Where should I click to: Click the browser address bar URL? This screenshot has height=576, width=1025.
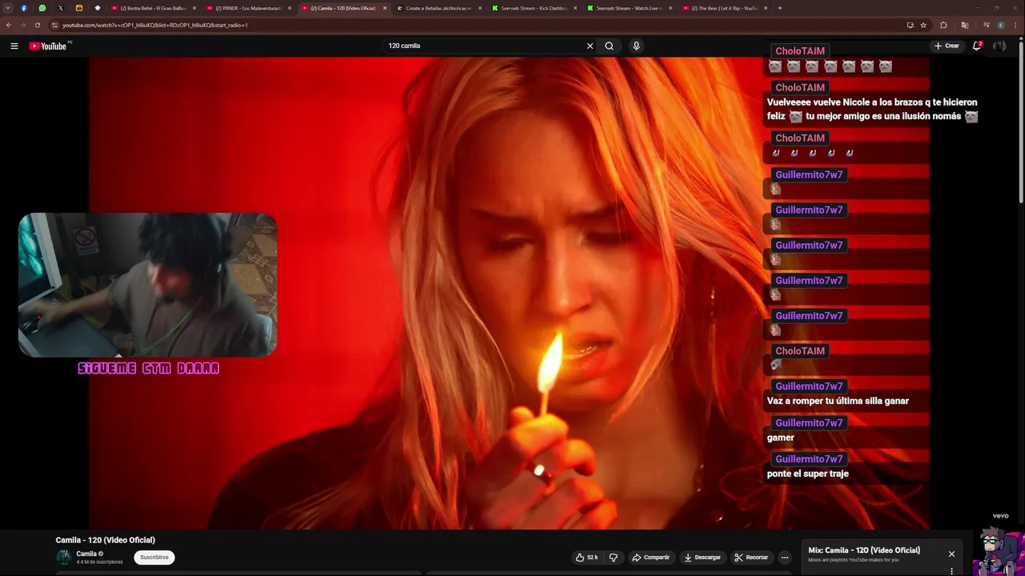click(155, 25)
